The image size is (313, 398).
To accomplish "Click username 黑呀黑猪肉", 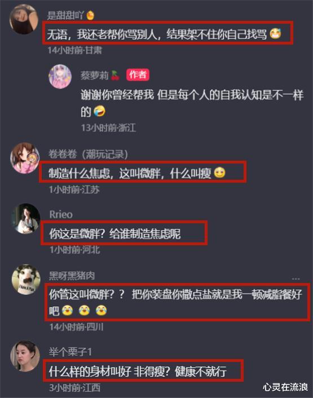I will 72,276.
